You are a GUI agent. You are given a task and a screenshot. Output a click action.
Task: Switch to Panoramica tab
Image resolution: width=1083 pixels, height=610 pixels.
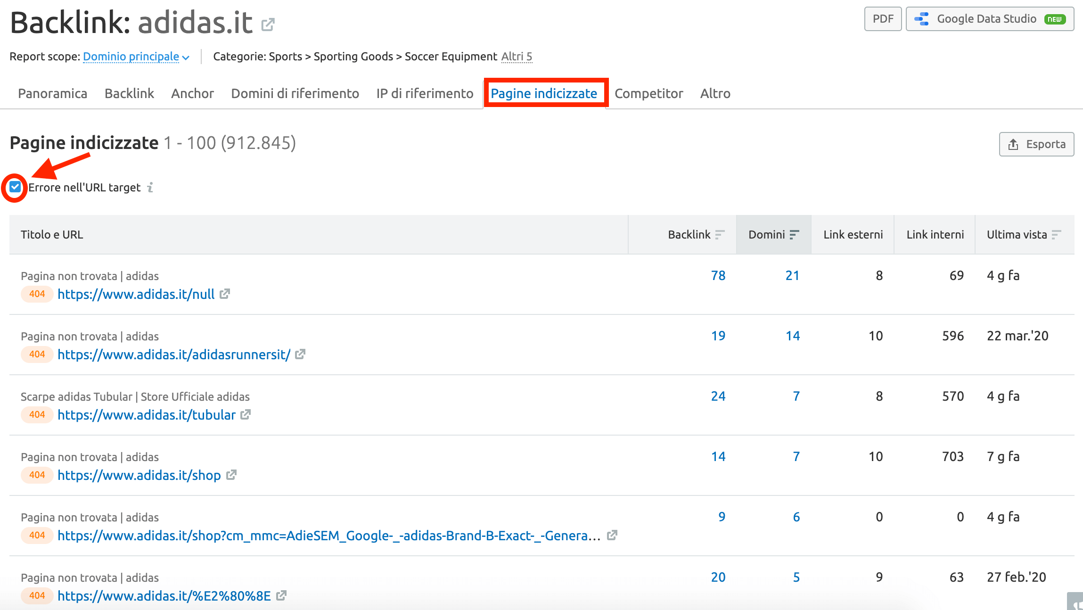point(52,93)
